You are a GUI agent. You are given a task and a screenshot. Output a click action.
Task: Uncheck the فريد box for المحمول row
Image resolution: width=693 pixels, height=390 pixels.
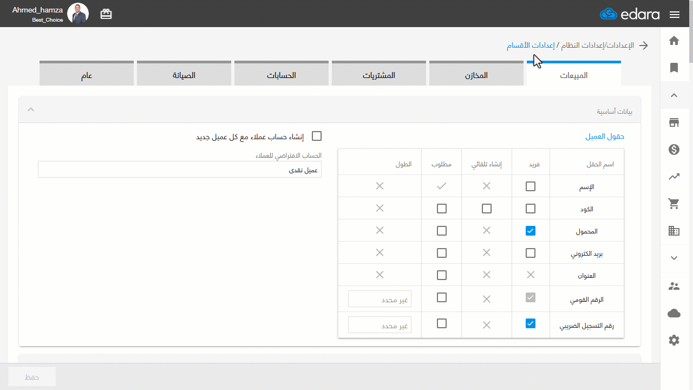(531, 231)
